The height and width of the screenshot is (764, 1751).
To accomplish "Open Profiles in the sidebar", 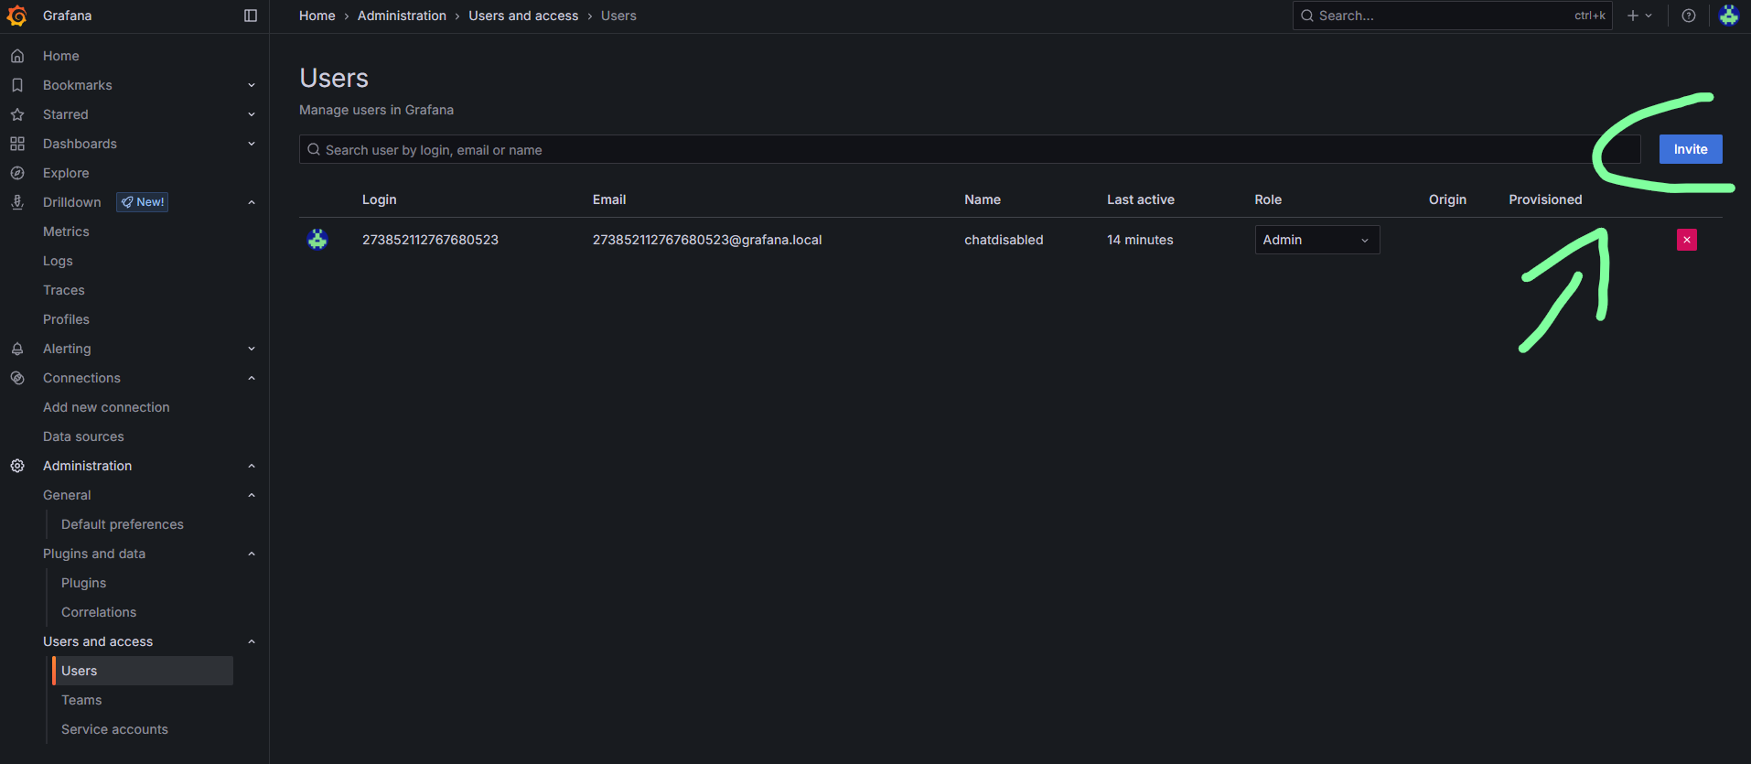I will point(66,319).
